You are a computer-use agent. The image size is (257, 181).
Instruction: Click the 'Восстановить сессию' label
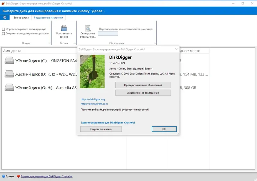64,35
